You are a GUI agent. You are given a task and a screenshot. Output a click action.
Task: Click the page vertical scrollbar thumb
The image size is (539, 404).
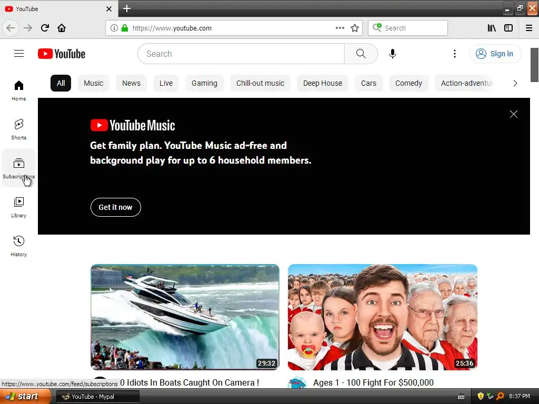tap(534, 65)
